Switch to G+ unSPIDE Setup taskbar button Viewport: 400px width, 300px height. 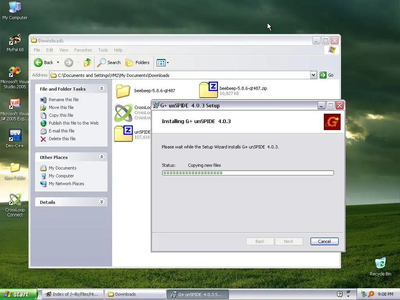[x=198, y=295]
